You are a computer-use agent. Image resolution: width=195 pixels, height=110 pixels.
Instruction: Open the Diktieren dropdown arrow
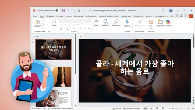127,28
